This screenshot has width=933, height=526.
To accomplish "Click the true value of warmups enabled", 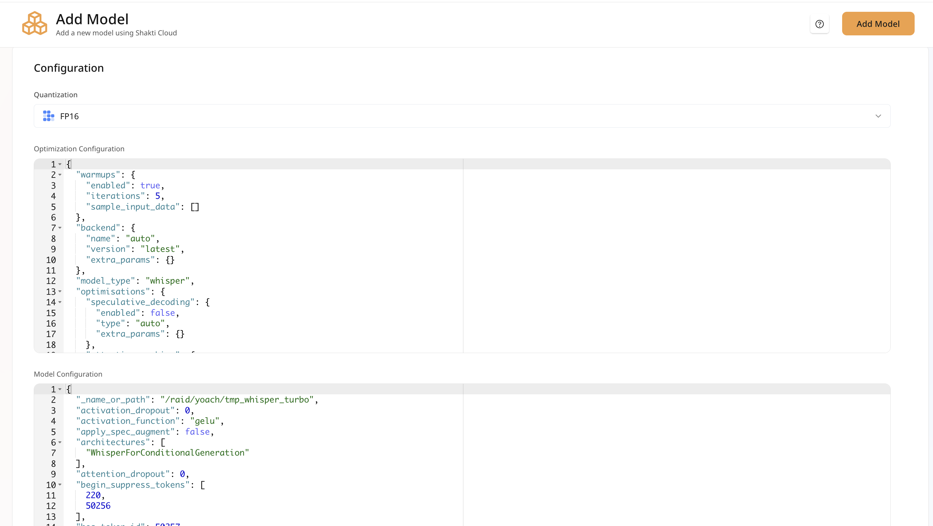I will 150,185.
